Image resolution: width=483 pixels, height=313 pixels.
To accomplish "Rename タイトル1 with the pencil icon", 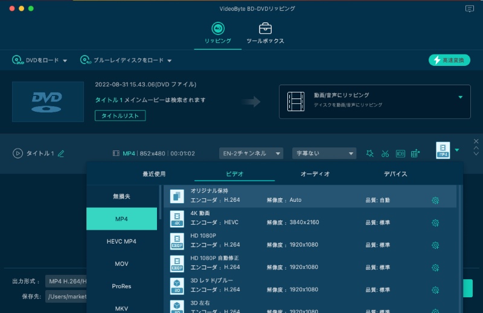I will pos(61,153).
